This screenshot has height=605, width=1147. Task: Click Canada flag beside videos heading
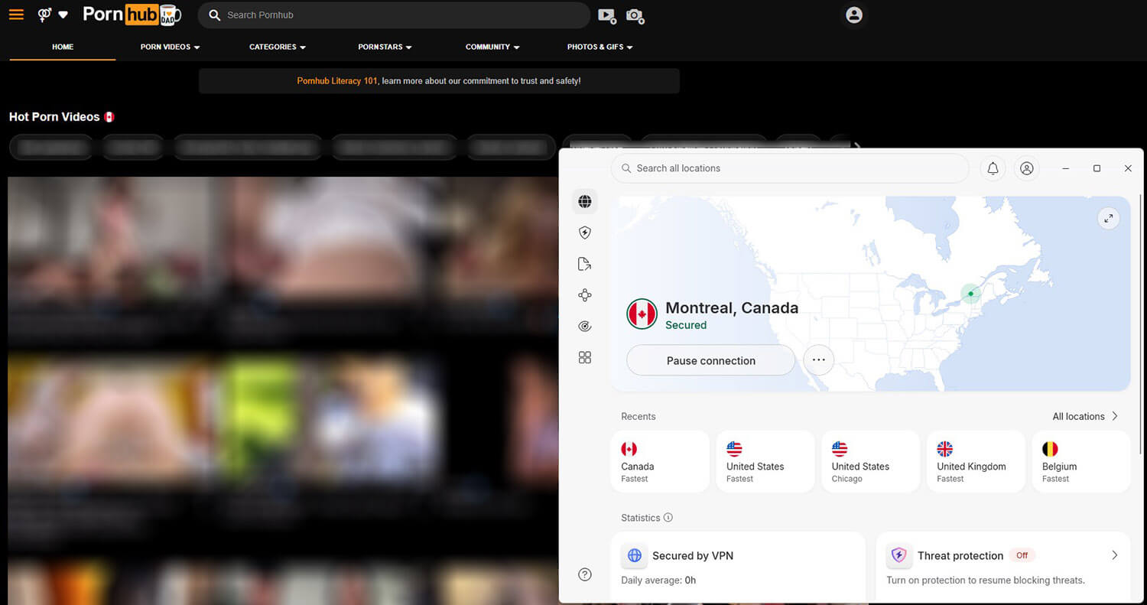(109, 117)
